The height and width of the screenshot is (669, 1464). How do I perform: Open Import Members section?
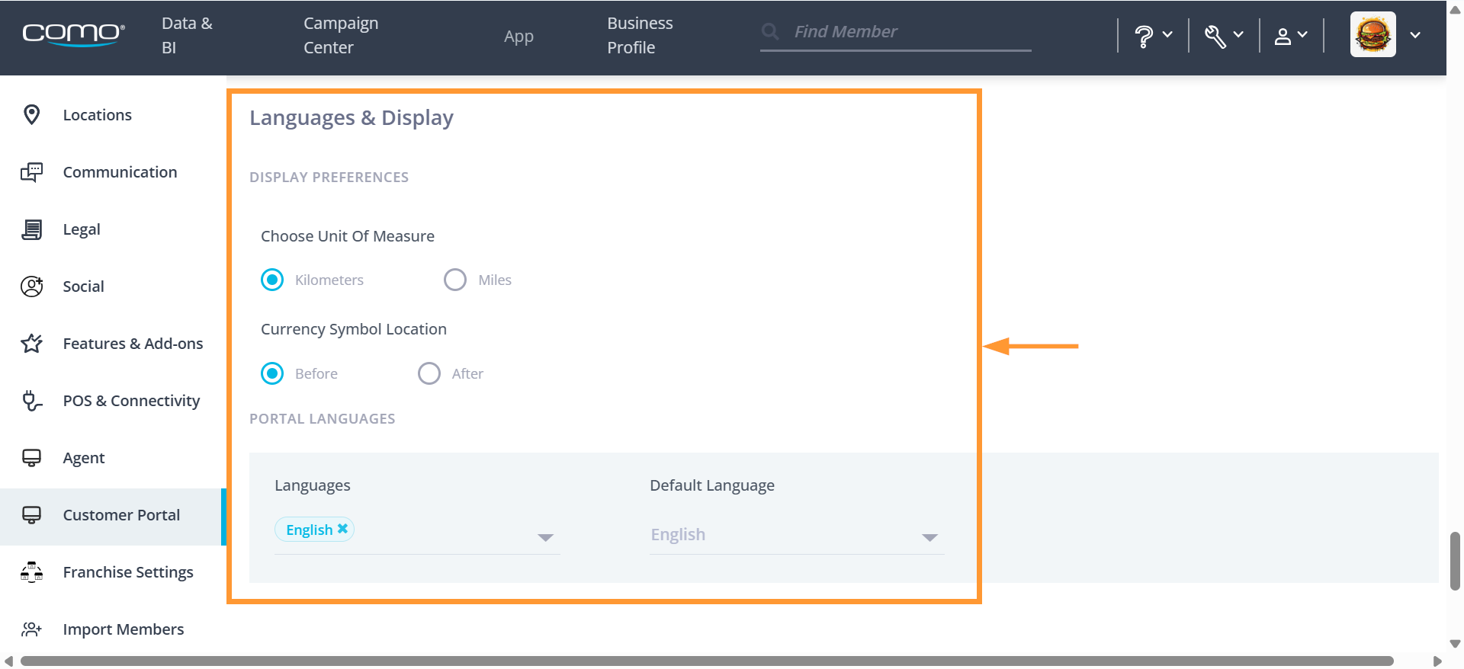[x=113, y=629]
